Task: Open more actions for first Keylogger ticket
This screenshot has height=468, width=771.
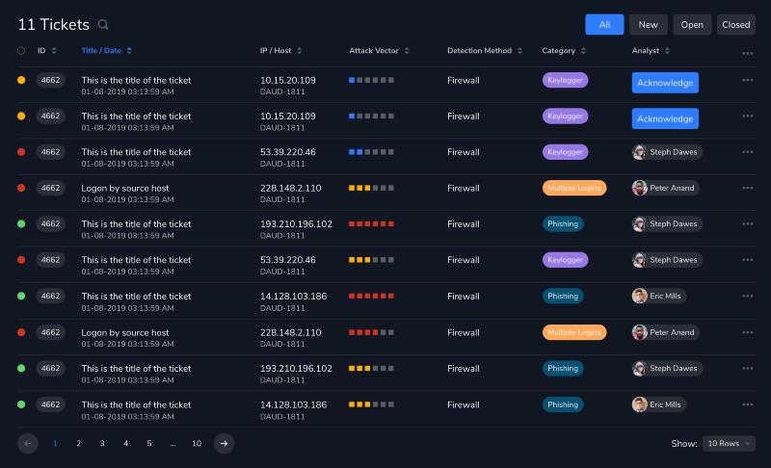Action: pyautogui.click(x=748, y=80)
